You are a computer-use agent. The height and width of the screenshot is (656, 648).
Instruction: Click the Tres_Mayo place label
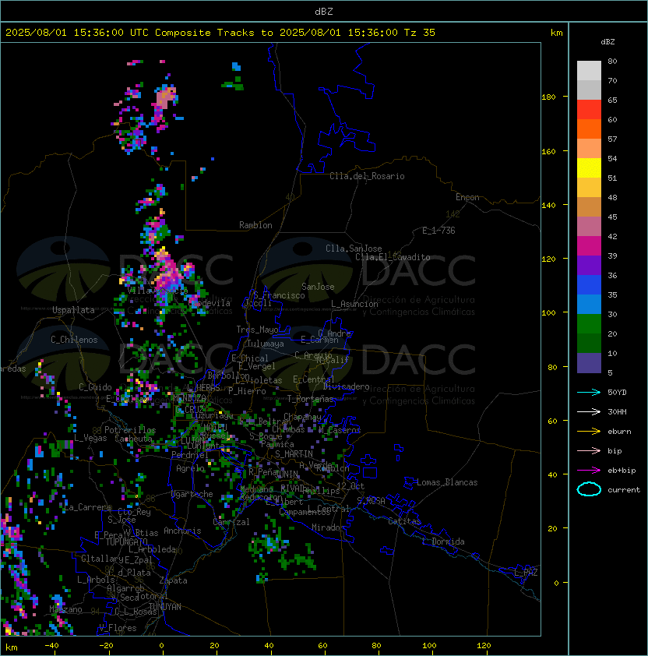click(257, 330)
